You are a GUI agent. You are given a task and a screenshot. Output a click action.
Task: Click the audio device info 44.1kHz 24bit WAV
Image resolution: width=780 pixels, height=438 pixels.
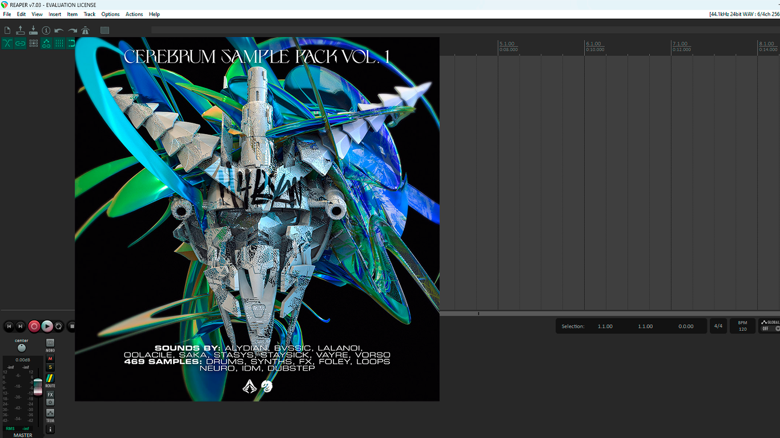point(745,14)
